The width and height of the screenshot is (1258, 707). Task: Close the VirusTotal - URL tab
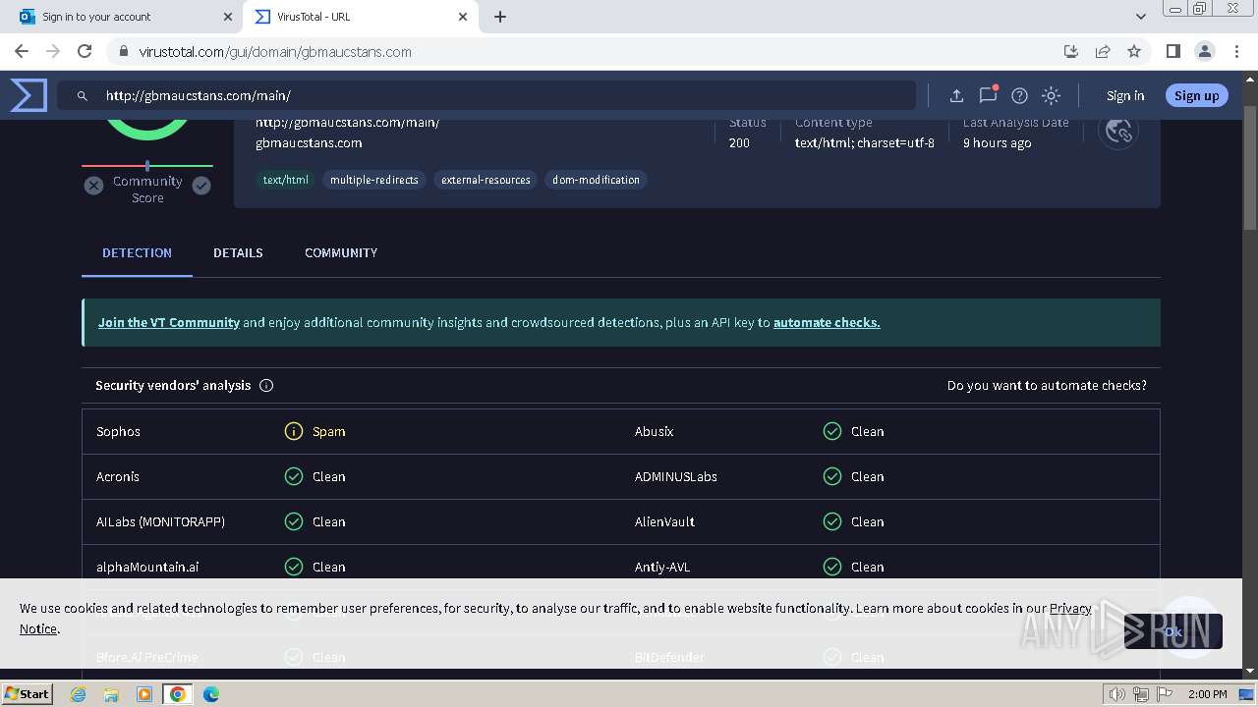point(463,17)
